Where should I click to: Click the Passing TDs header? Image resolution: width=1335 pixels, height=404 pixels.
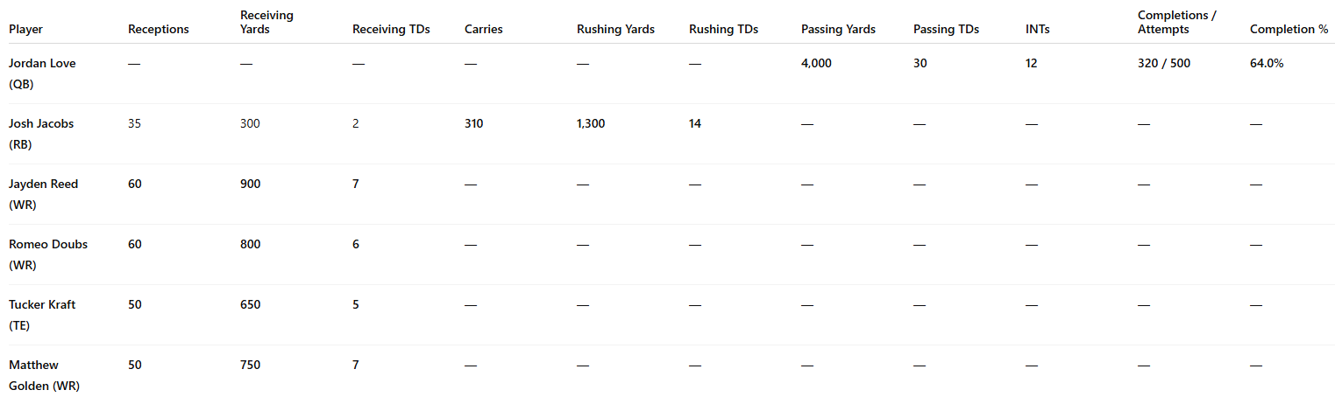(947, 30)
